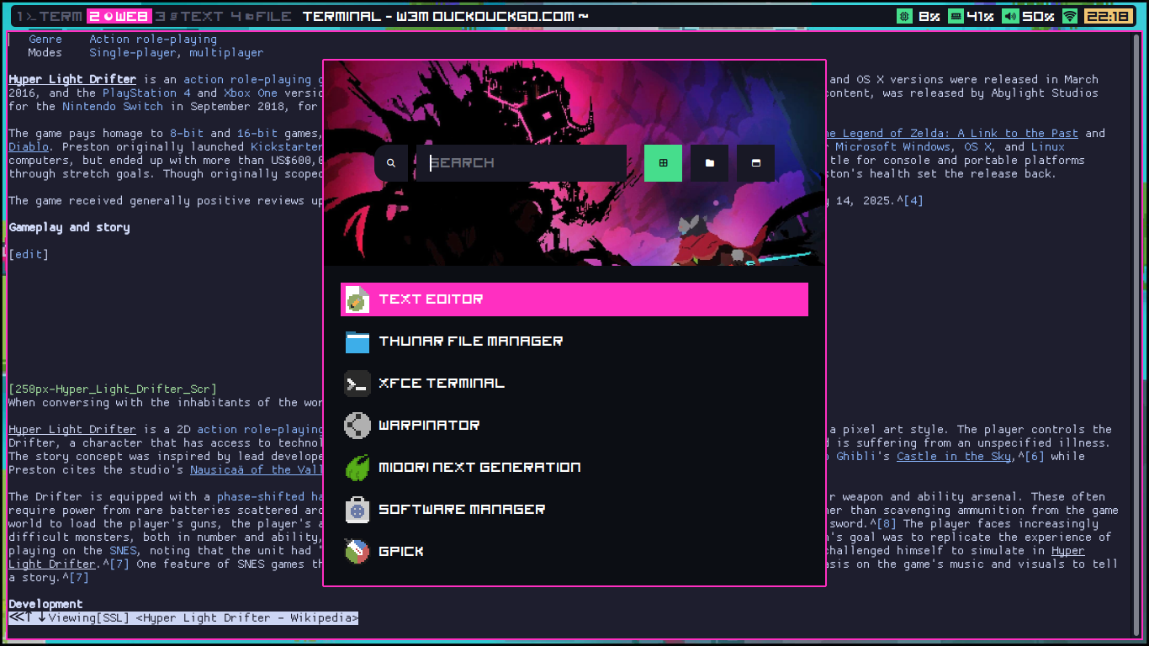Open Software Manager from the launcher list
The width and height of the screenshot is (1149, 646).
pyautogui.click(x=574, y=510)
